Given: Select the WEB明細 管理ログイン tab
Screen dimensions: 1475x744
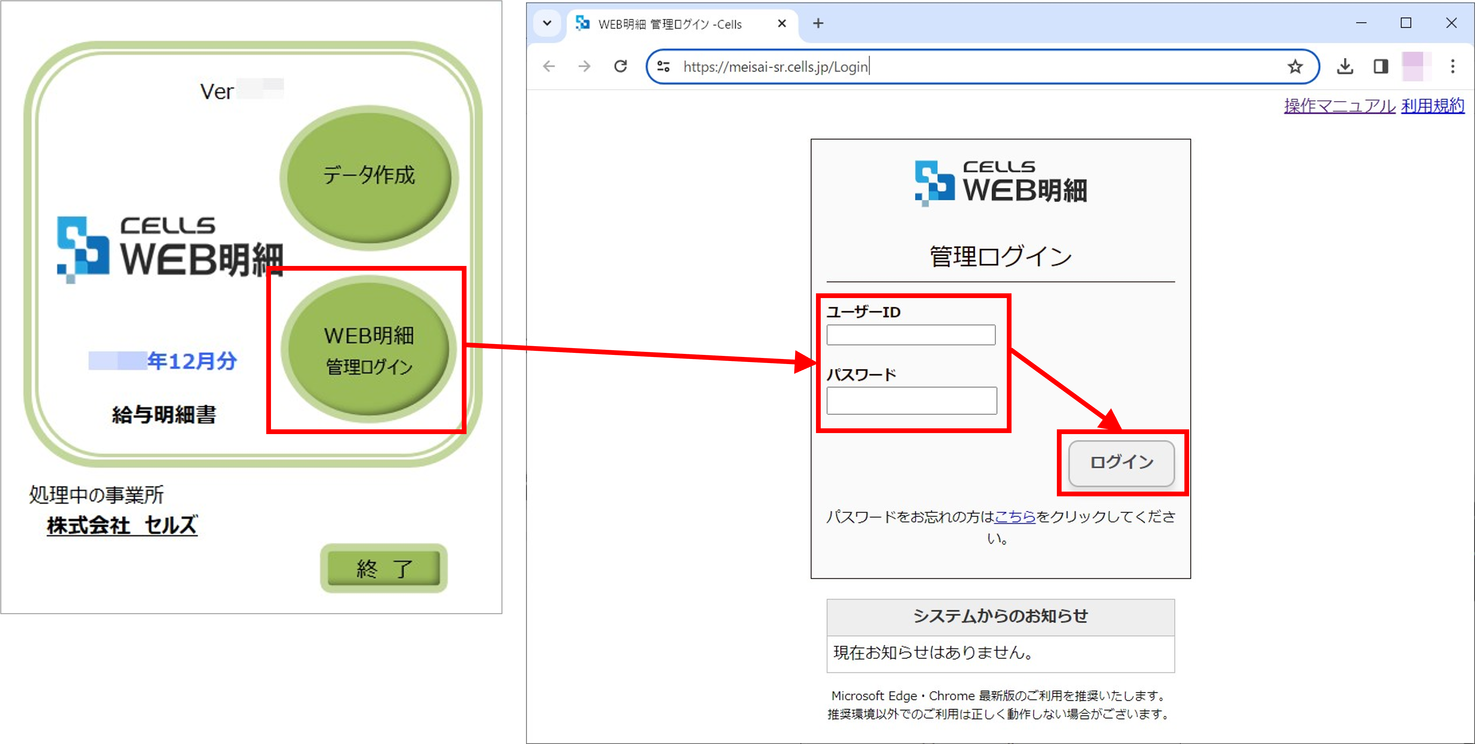Looking at the screenshot, I should (670, 23).
